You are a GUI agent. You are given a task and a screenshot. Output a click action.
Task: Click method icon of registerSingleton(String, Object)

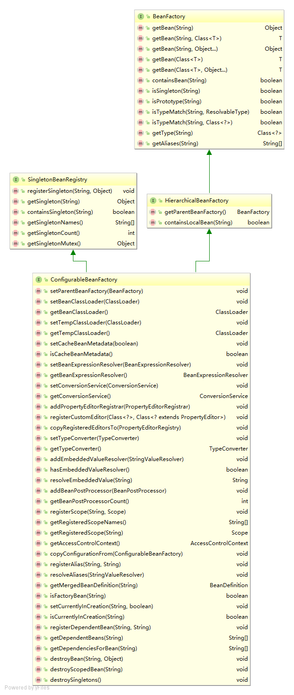click(16, 191)
